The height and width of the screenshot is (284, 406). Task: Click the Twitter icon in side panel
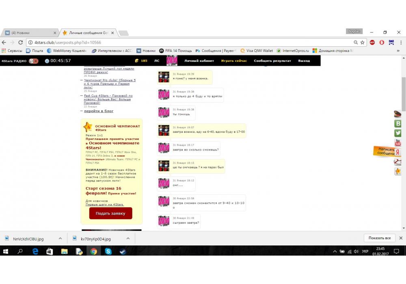(x=398, y=133)
